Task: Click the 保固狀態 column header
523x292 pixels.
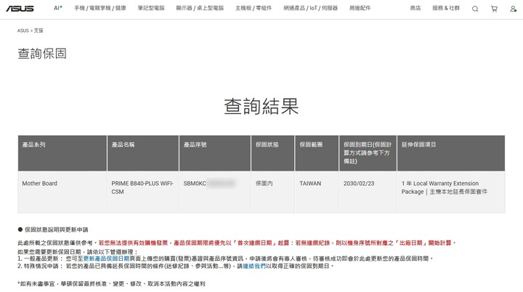Action: tap(273, 153)
